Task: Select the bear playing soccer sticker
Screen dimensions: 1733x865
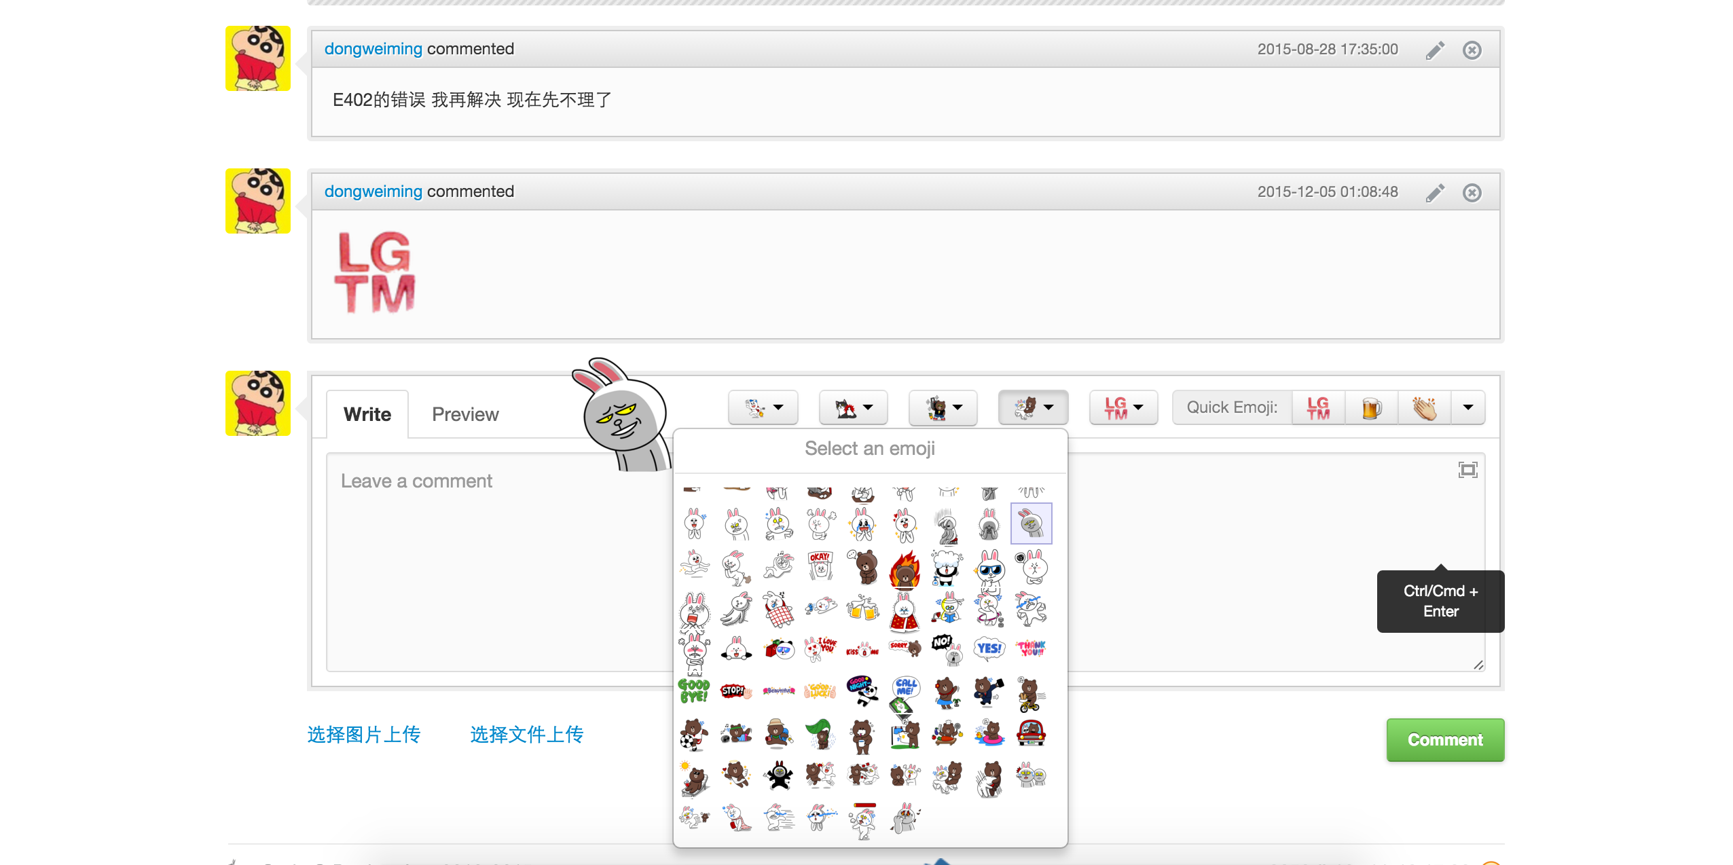Action: pos(694,735)
